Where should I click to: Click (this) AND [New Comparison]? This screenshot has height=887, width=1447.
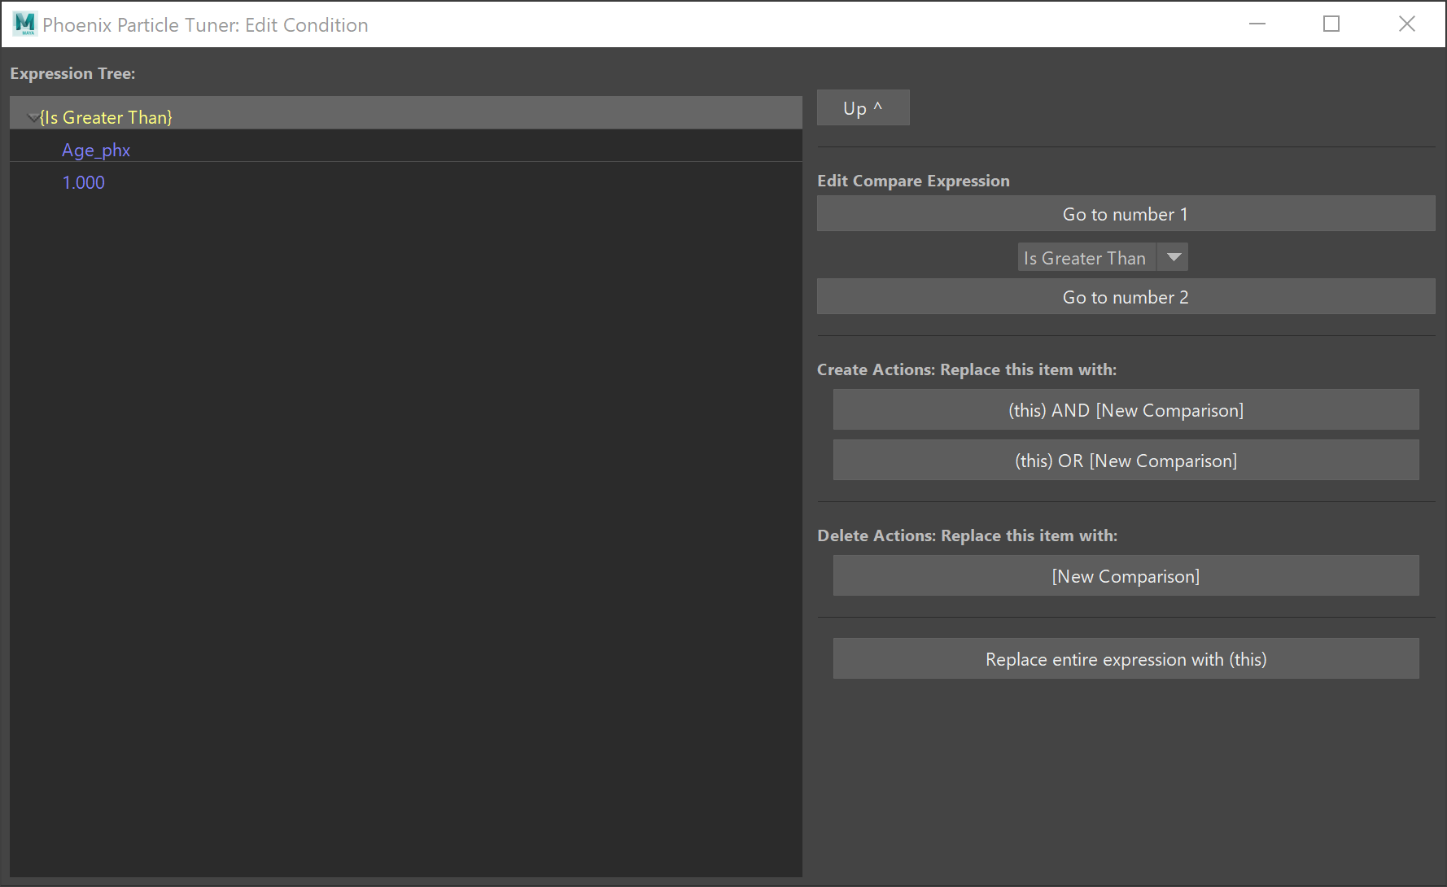pyautogui.click(x=1126, y=409)
